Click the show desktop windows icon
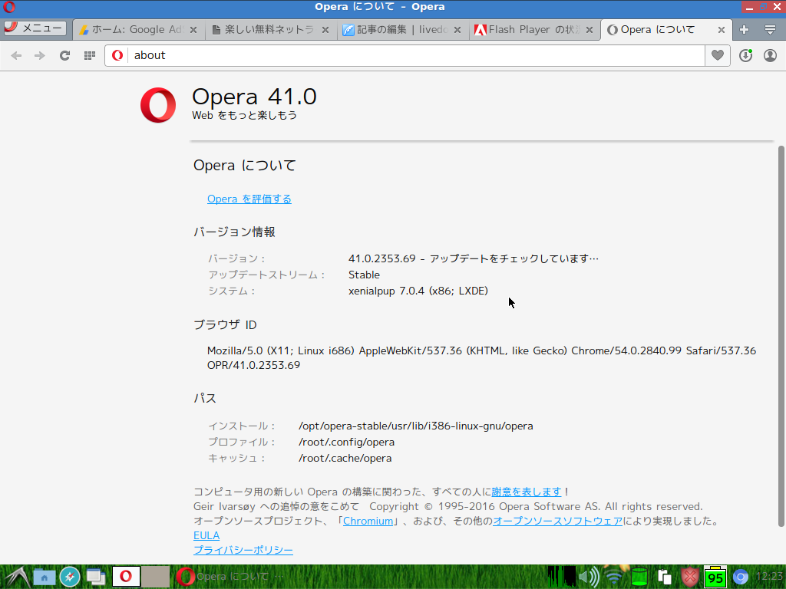Viewport: 786px width, 589px height. (x=95, y=577)
